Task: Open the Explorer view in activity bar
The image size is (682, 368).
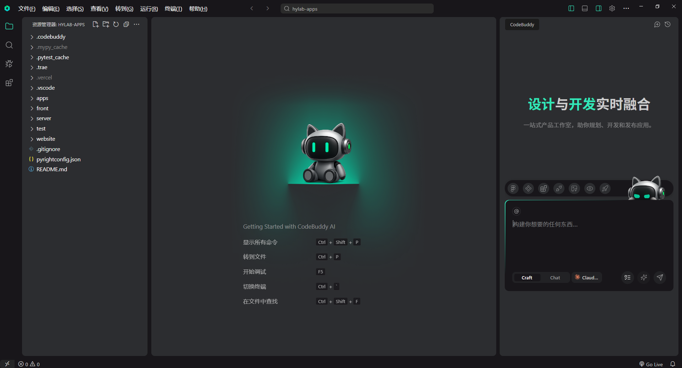Action: (x=9, y=26)
